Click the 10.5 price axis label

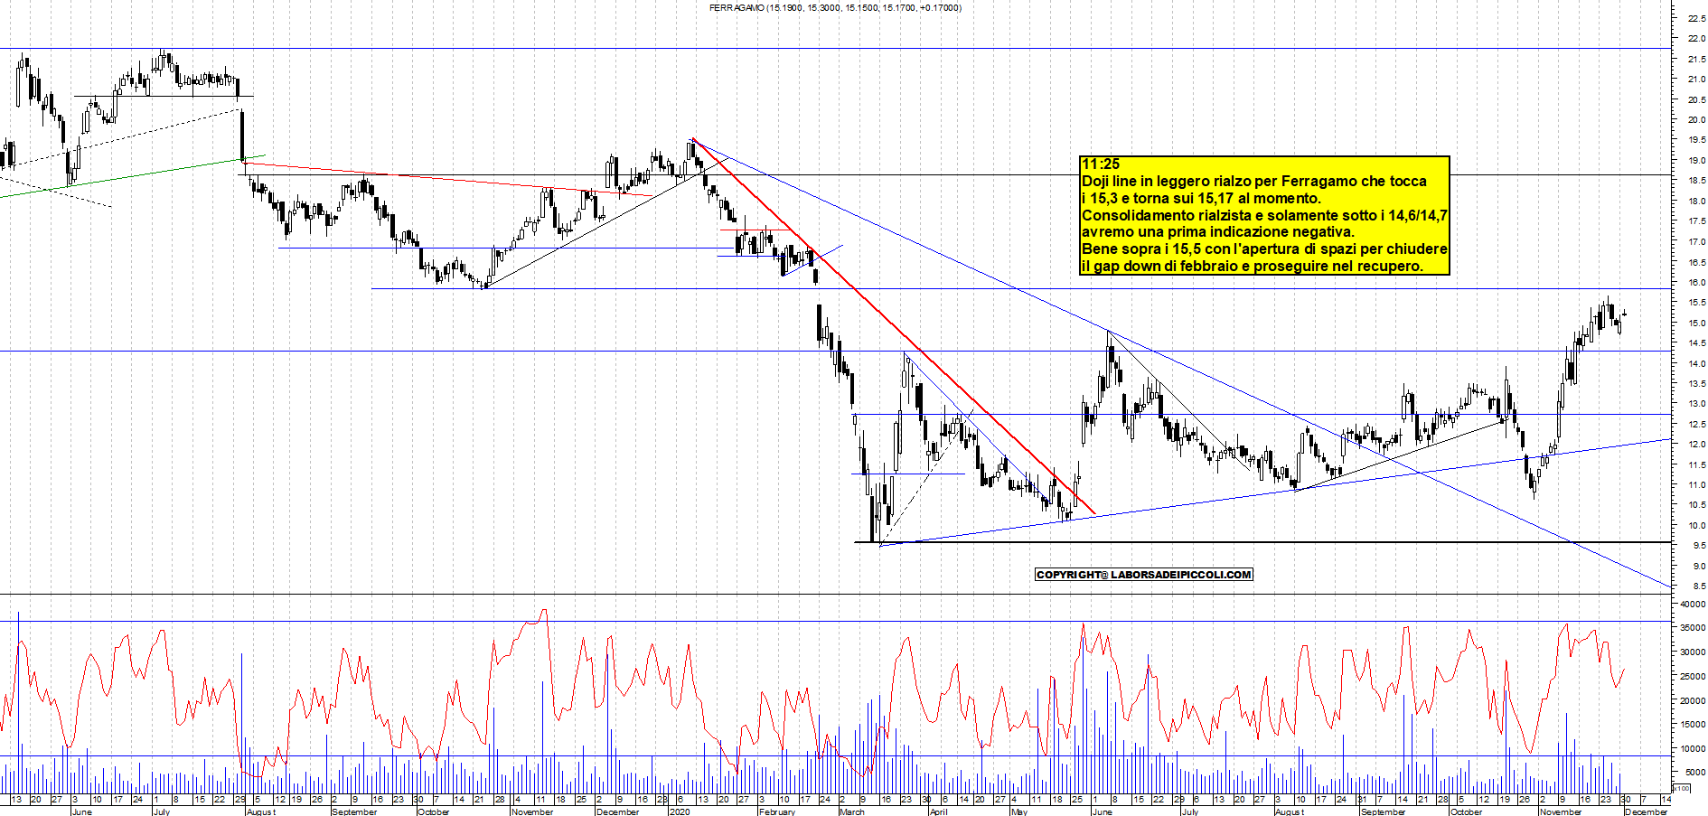pyautogui.click(x=1696, y=506)
